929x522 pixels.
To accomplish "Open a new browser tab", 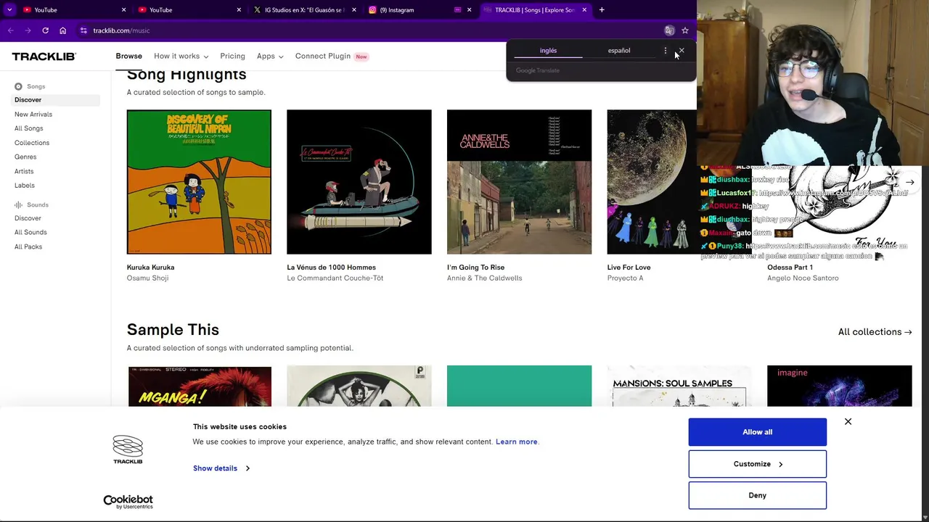I will pyautogui.click(x=602, y=10).
